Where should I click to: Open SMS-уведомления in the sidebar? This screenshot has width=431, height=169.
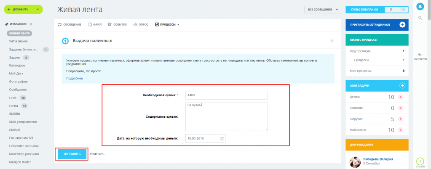point(23,122)
